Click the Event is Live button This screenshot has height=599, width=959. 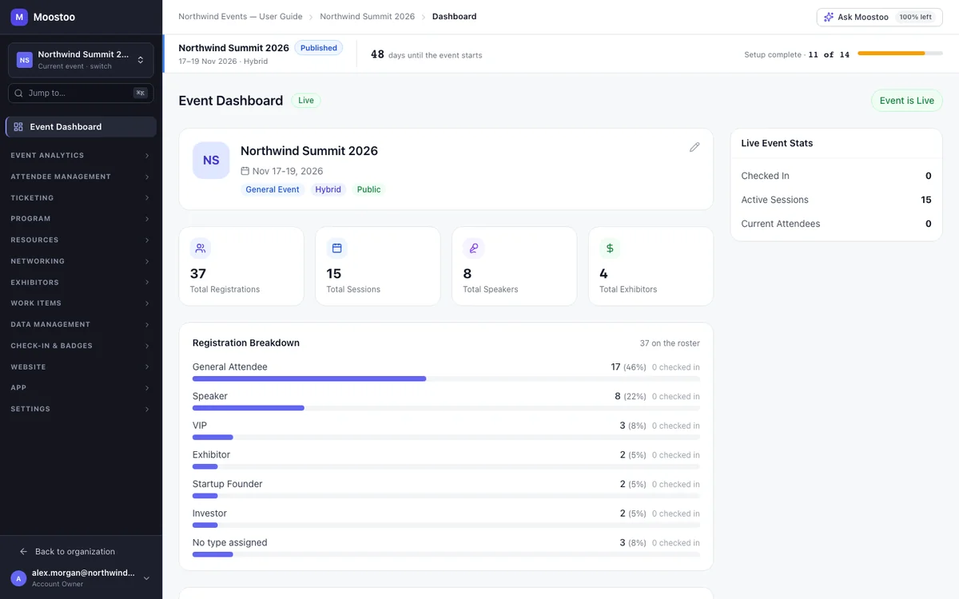(906, 101)
